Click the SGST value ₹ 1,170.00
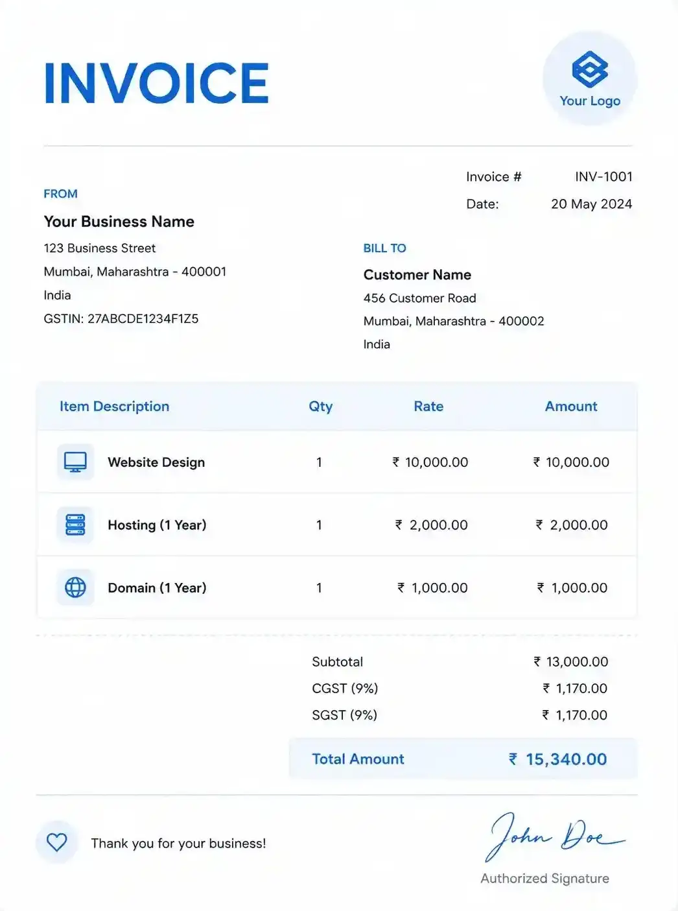This screenshot has height=911, width=678. pos(575,715)
